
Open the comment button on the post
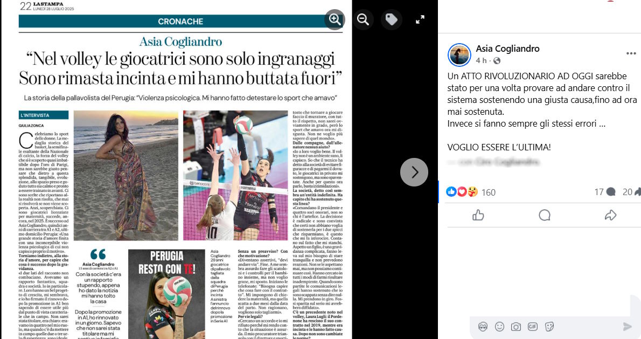(544, 215)
